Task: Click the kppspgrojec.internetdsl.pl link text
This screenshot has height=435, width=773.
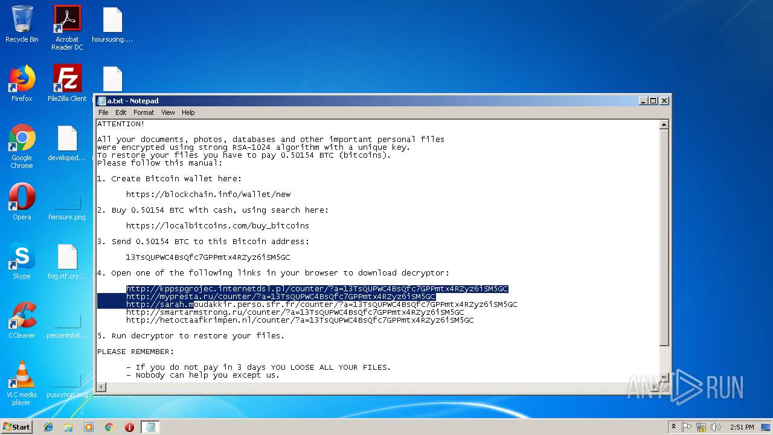Action: (x=317, y=289)
